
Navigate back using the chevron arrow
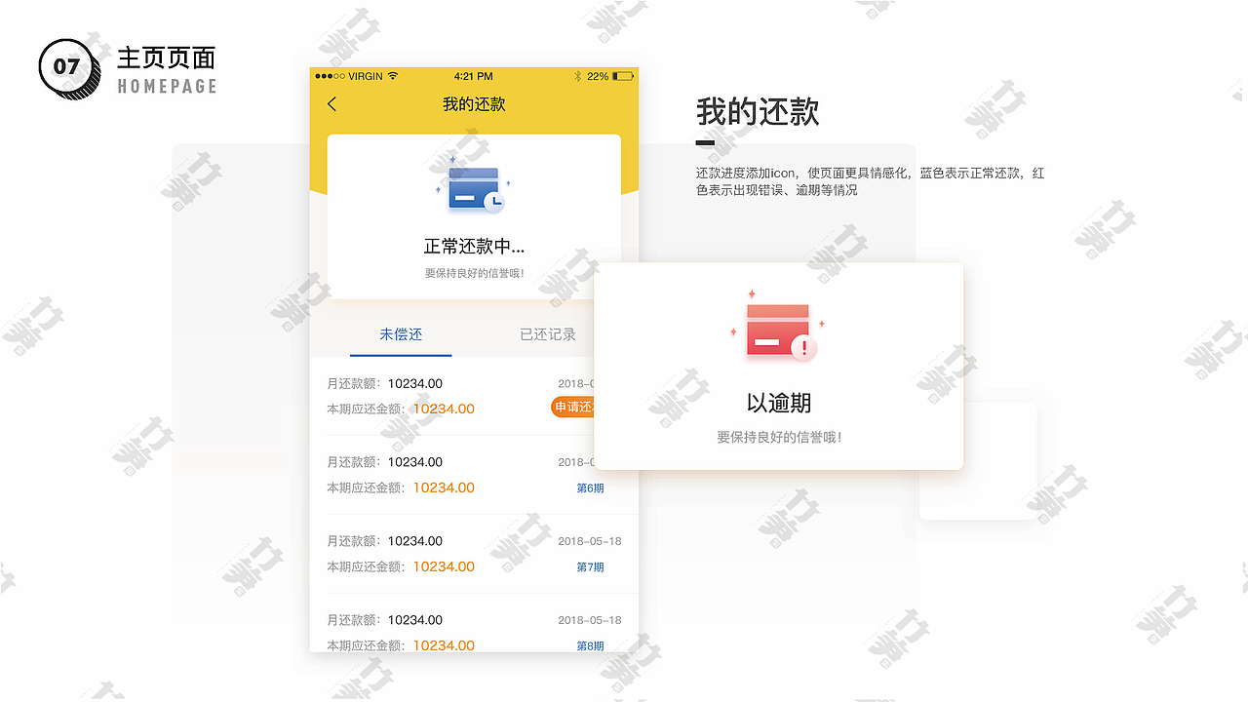coord(331,103)
